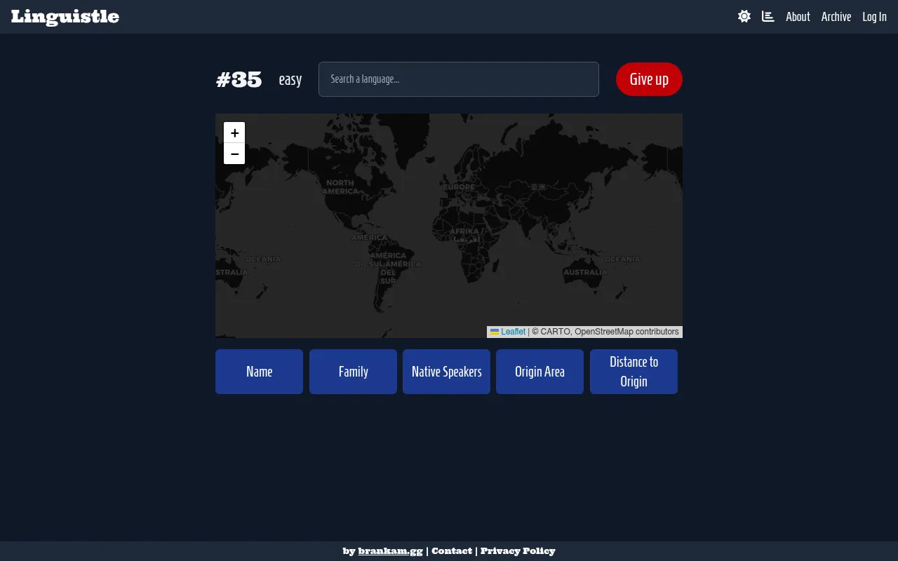Click the Australia label on the map

point(585,272)
